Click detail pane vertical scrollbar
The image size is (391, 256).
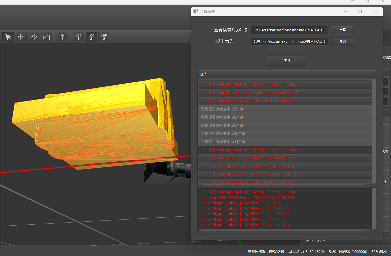[374, 209]
